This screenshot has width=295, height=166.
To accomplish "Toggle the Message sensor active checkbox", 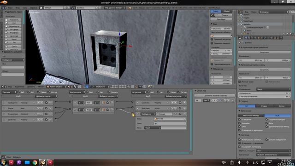I will [x=46, y=102].
